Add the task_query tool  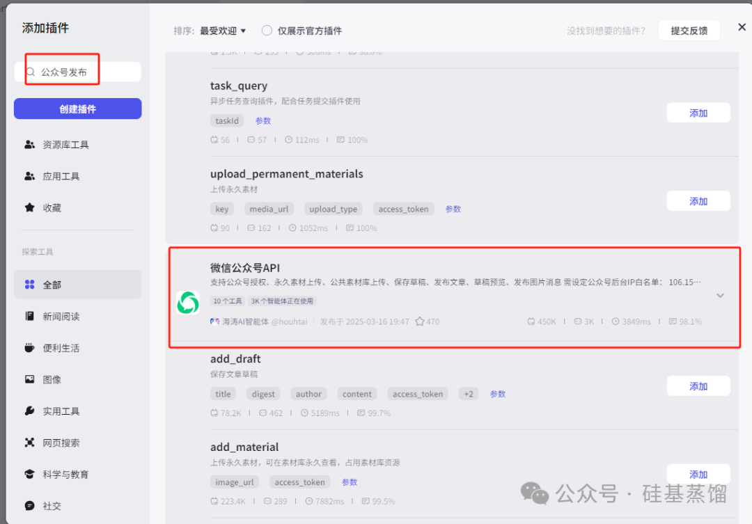coord(698,113)
